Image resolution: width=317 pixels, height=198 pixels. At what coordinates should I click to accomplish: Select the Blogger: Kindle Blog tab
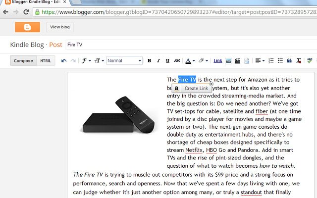pos(36,2)
